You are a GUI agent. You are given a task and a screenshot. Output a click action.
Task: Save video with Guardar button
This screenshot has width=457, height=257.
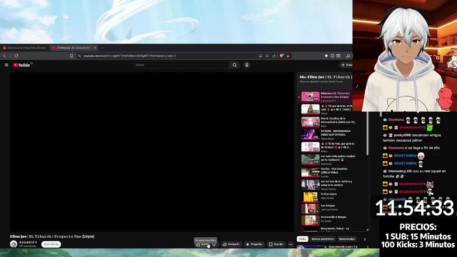(276, 245)
